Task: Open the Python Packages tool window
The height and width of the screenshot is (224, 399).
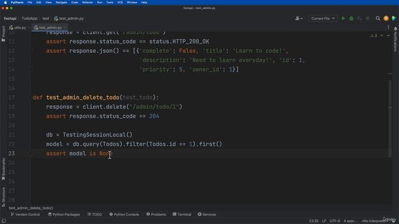Action: click(x=64, y=214)
